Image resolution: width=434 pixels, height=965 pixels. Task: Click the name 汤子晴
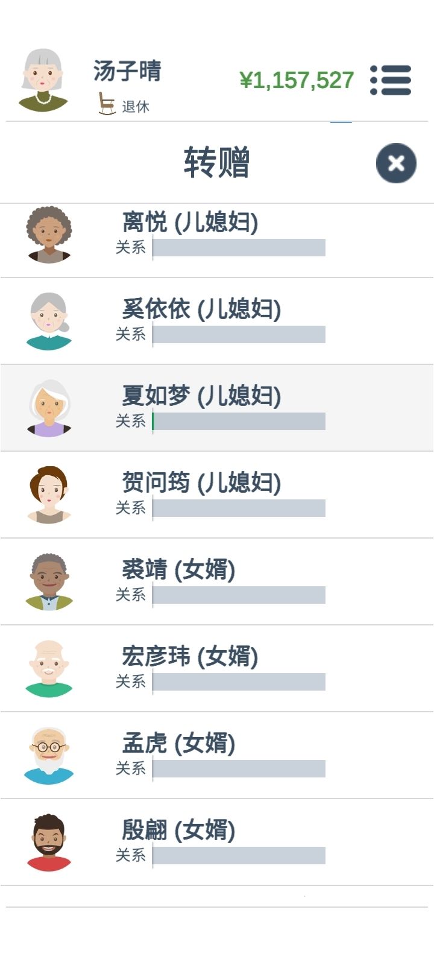[x=127, y=71]
